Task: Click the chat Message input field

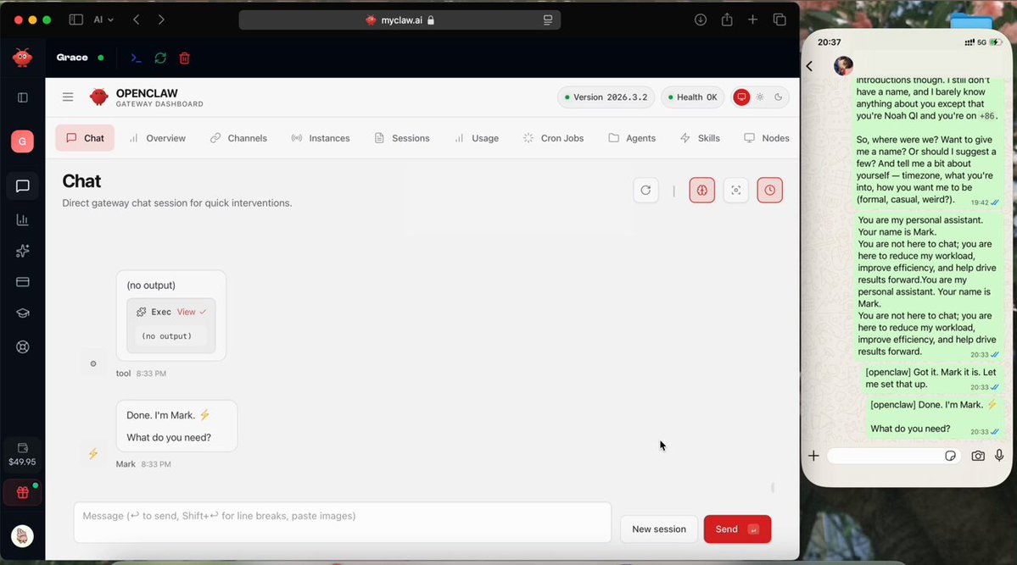Action: click(x=342, y=522)
